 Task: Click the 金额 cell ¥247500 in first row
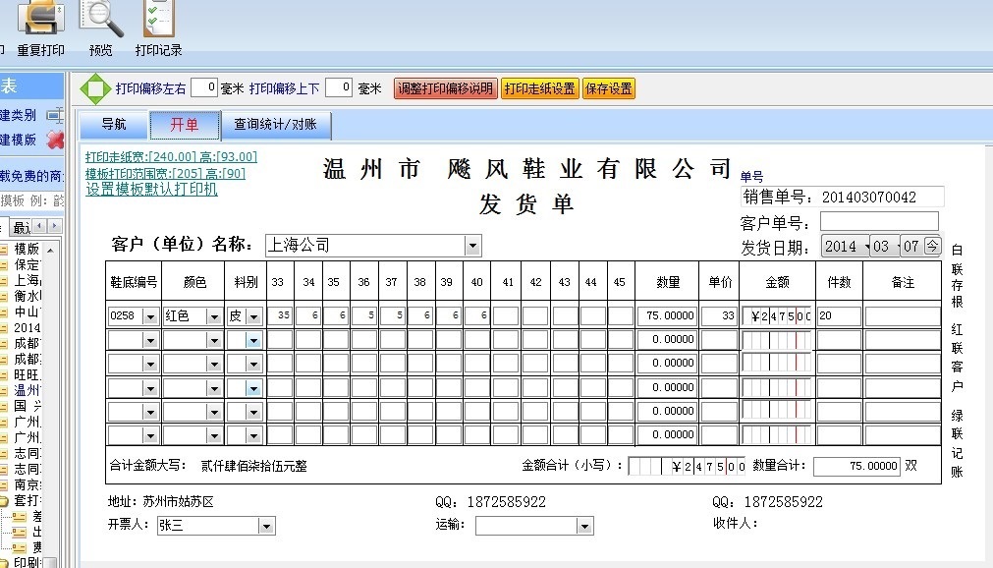coord(777,315)
